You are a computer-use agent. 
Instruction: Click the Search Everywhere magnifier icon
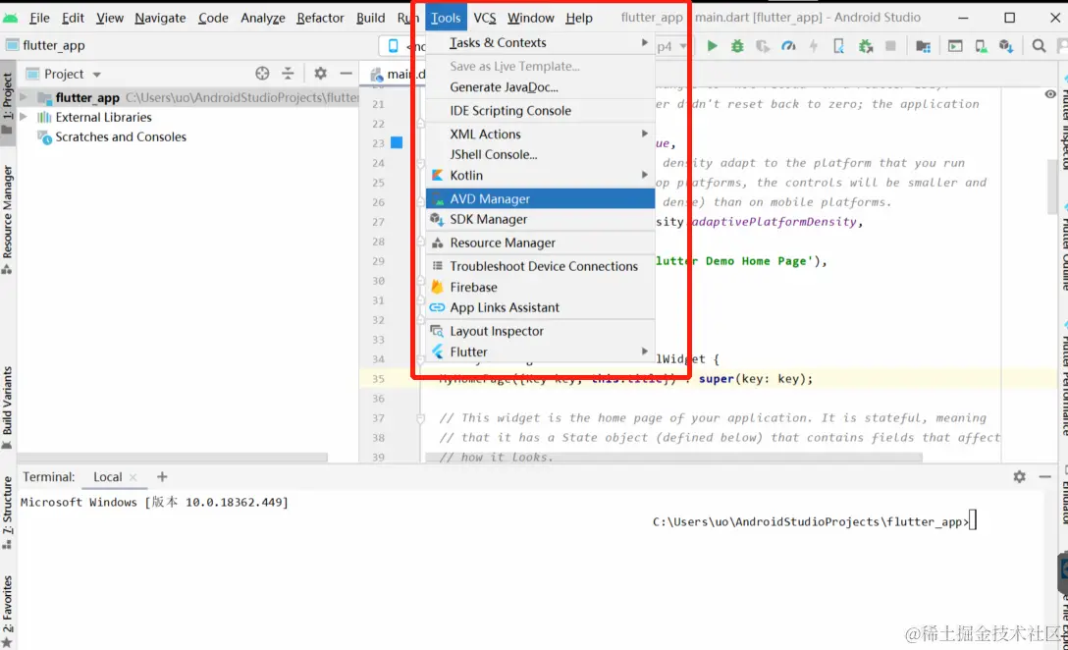point(1039,45)
